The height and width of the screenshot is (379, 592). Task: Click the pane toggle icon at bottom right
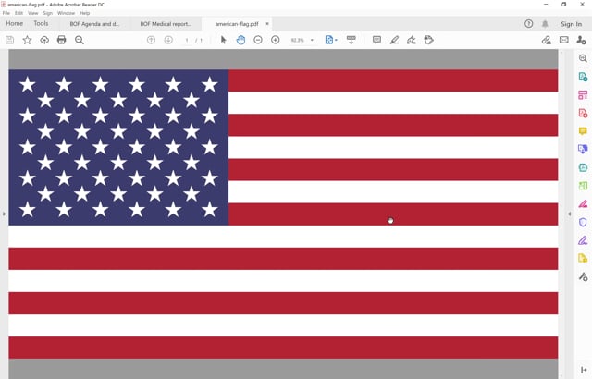click(x=584, y=370)
